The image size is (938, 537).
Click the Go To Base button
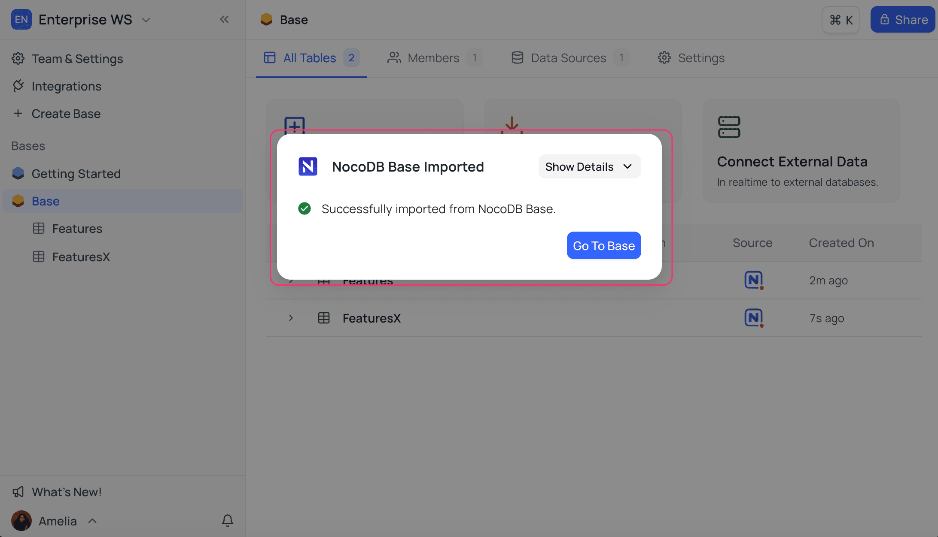(x=603, y=245)
